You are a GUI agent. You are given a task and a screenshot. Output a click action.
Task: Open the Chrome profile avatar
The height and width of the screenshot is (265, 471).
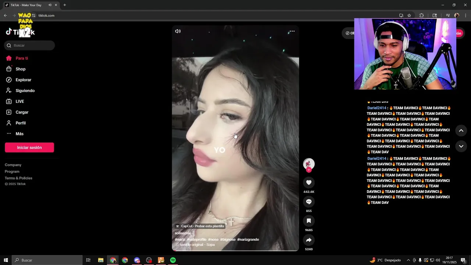[x=457, y=15]
